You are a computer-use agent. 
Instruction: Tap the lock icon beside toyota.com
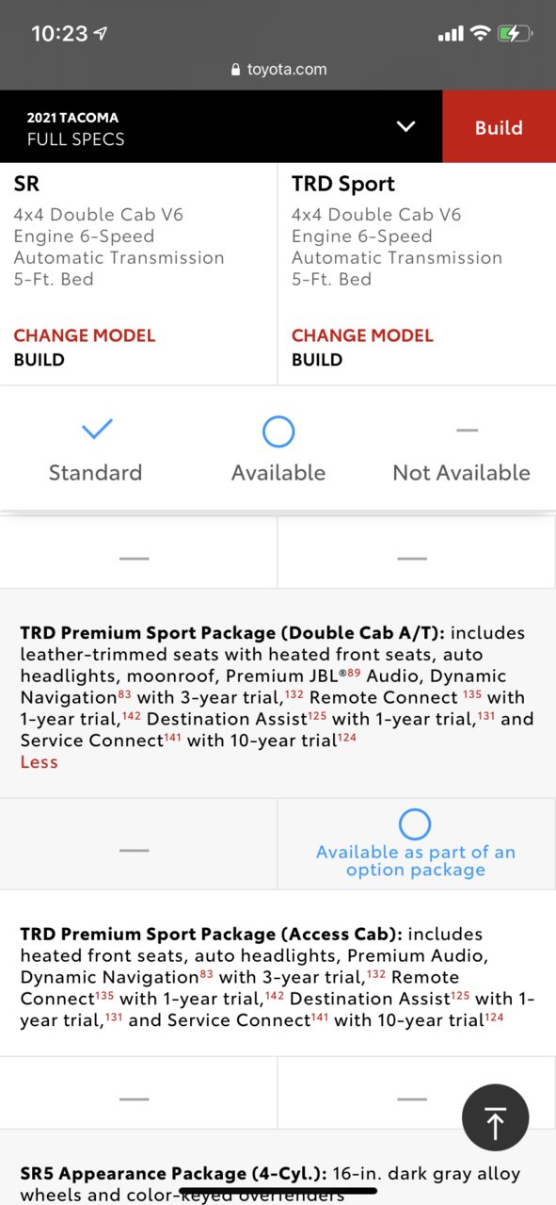(x=235, y=70)
